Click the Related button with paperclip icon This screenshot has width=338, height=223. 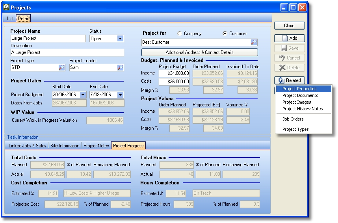pos(289,80)
